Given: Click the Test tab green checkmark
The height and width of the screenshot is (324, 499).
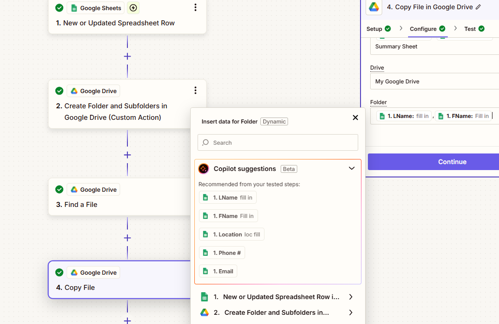Looking at the screenshot, I should (x=481, y=29).
